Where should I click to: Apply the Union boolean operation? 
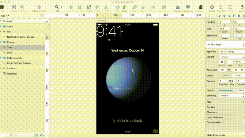click(135, 7)
